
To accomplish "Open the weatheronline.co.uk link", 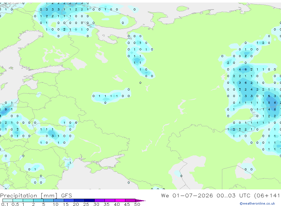I will 257,203.
